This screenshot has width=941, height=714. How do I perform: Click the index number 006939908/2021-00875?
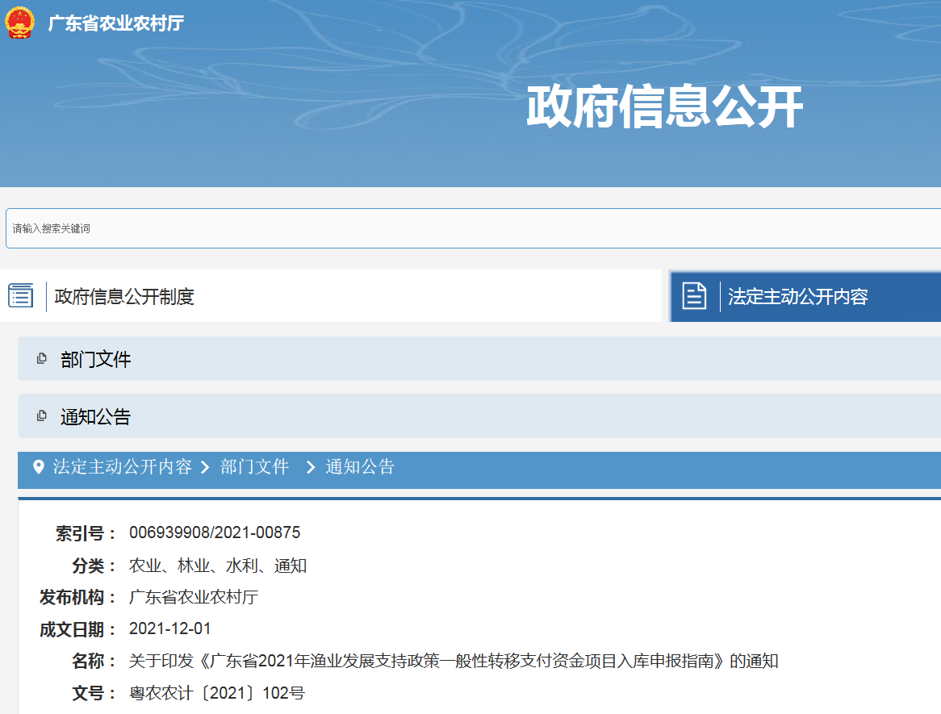(x=215, y=532)
